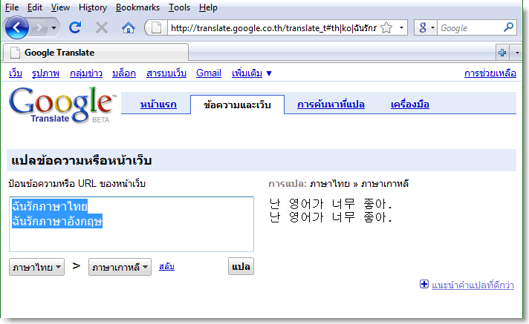Viewport: 529px width, 324px height.
Task: Select the ข้อความและเว็บ tab
Action: click(x=237, y=105)
